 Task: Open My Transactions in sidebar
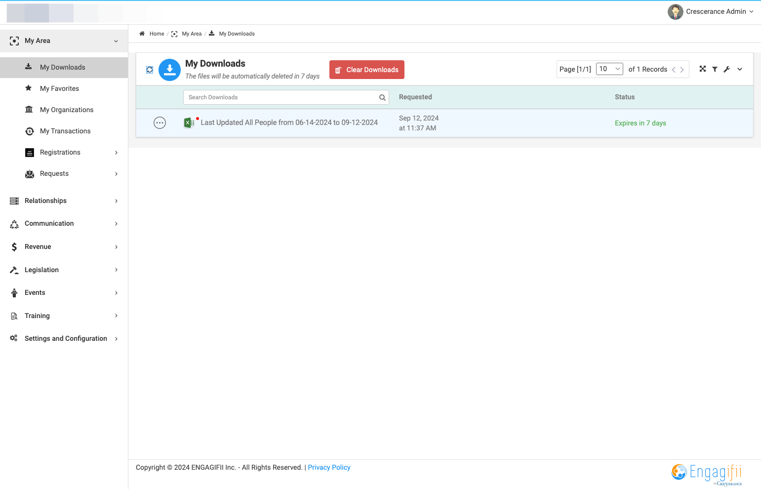pyautogui.click(x=64, y=131)
